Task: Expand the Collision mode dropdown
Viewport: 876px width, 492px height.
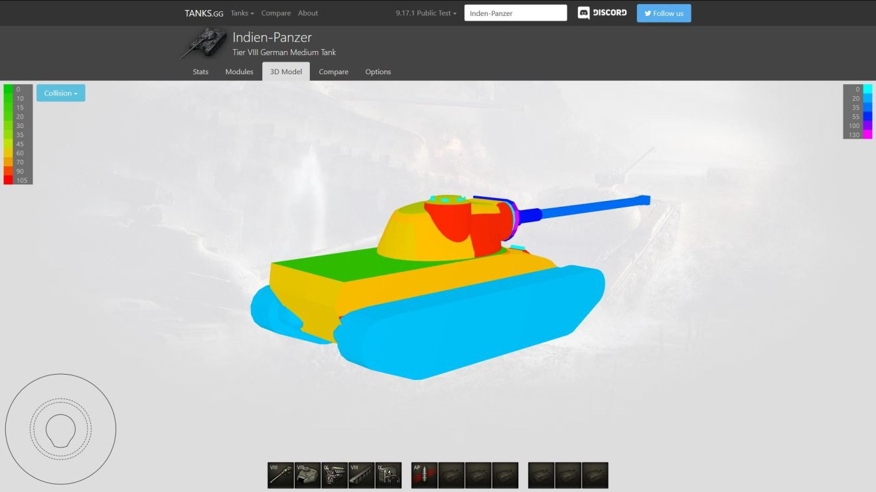Action: click(60, 93)
